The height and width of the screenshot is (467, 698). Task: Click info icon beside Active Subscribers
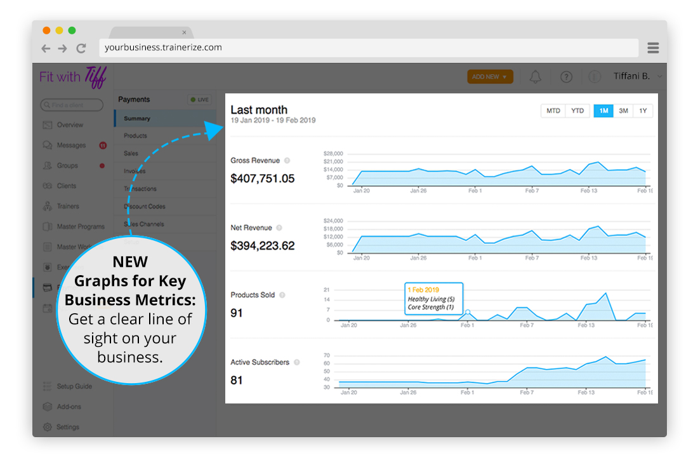(297, 362)
